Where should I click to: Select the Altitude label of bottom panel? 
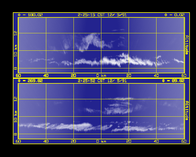pyautogui.click(x=187, y=111)
